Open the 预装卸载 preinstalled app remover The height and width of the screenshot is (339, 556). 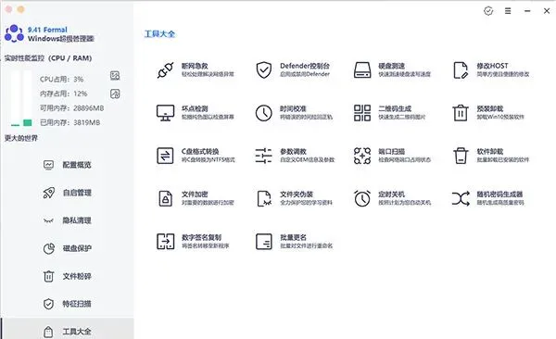(488, 113)
